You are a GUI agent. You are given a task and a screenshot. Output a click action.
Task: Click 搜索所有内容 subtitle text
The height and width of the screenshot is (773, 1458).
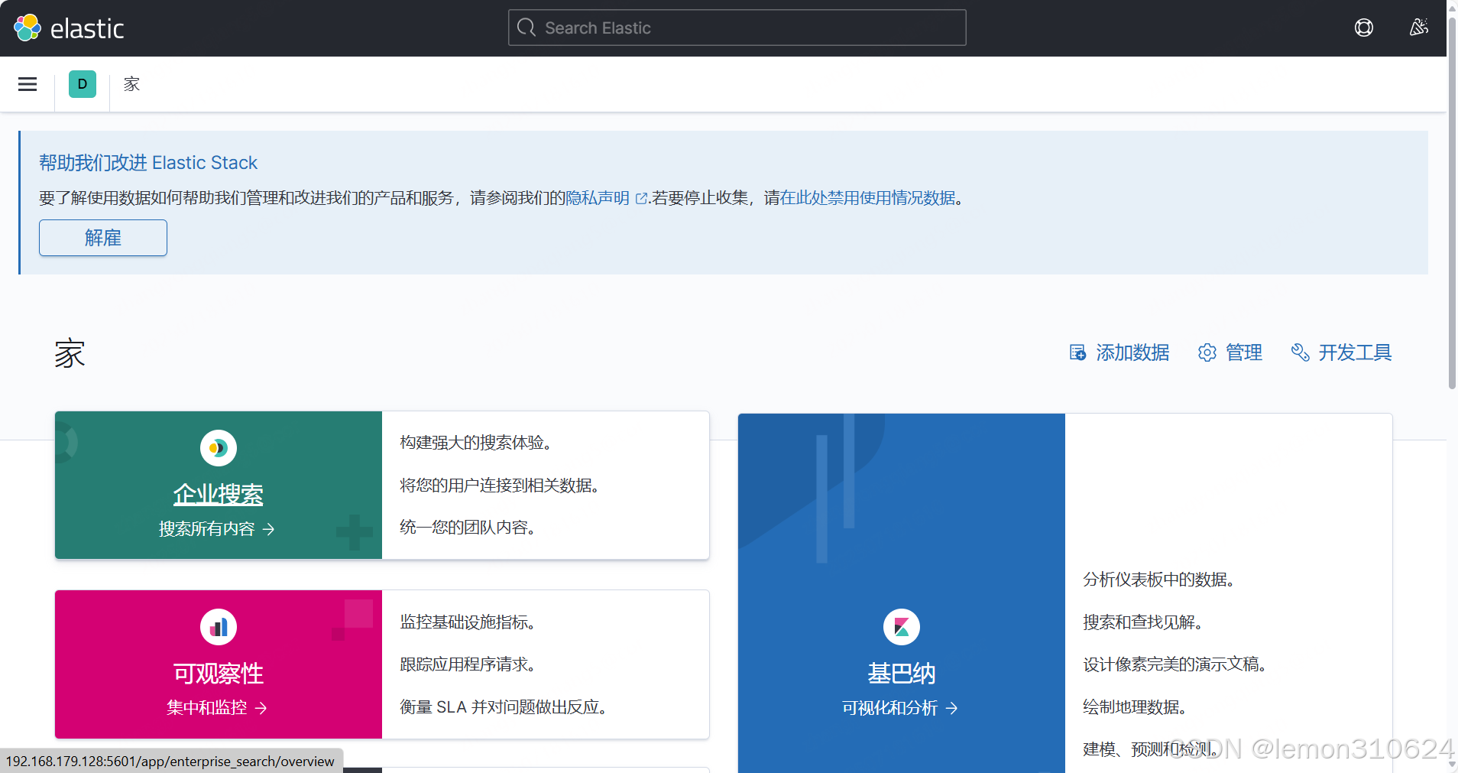tap(207, 529)
